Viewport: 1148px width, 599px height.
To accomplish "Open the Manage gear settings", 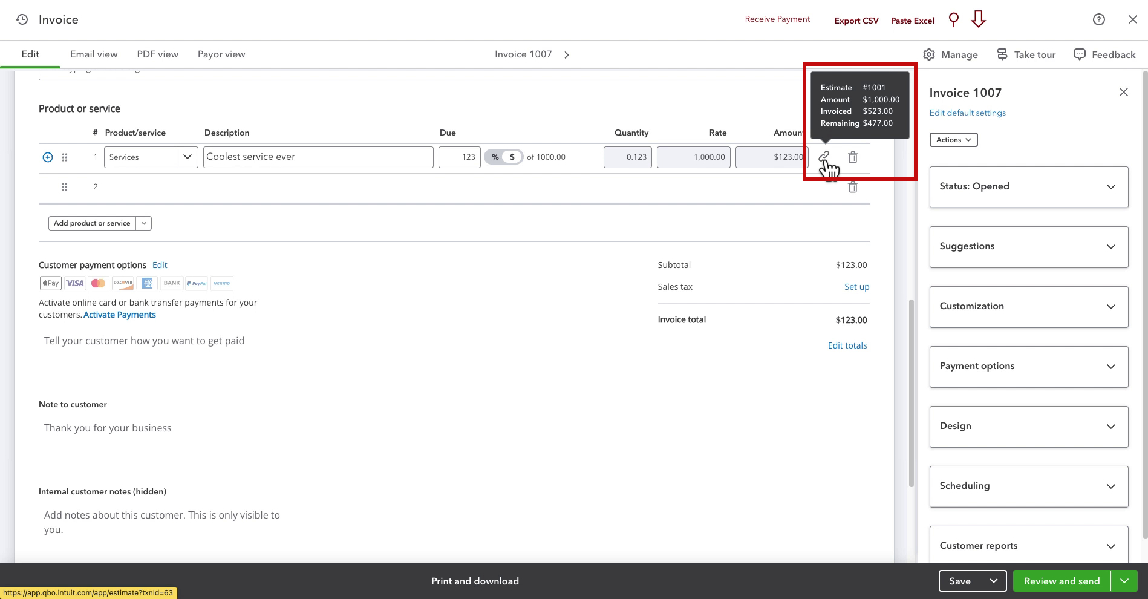I will point(950,54).
